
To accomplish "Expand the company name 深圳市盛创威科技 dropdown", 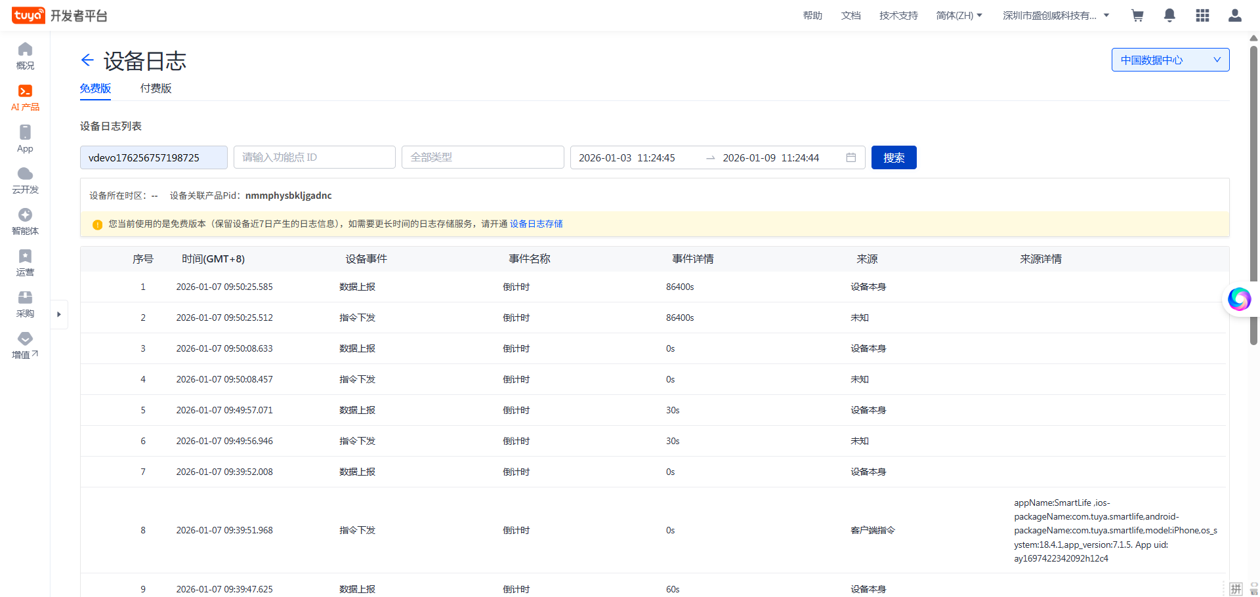I will point(1055,15).
